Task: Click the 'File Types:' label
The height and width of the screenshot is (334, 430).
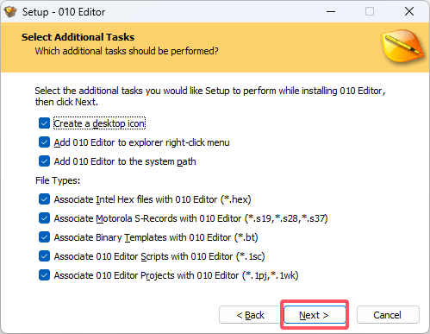Action: click(58, 180)
